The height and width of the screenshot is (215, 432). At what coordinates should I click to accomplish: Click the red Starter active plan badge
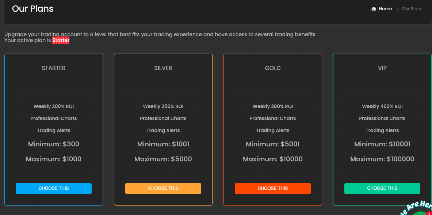61,41
